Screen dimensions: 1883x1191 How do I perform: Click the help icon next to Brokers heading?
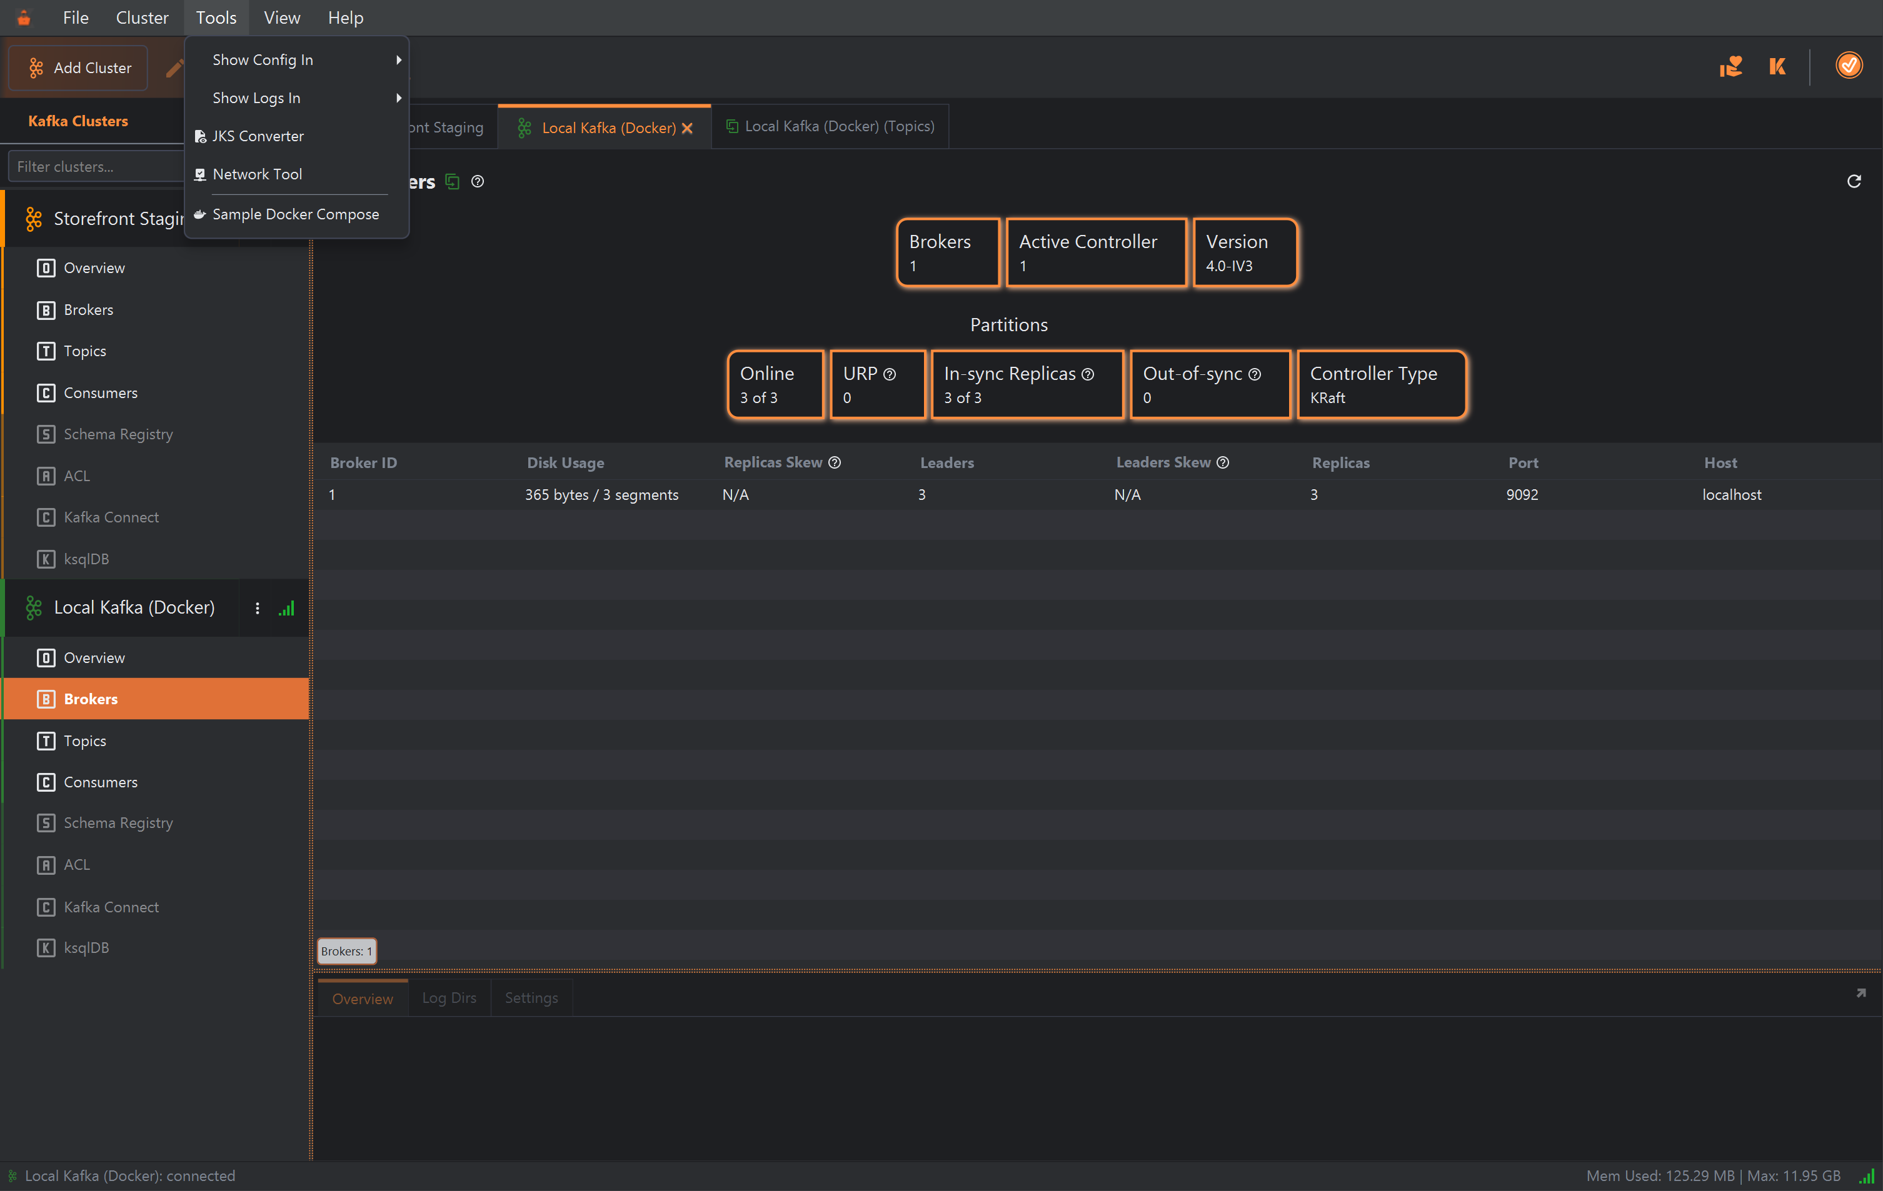tap(478, 181)
